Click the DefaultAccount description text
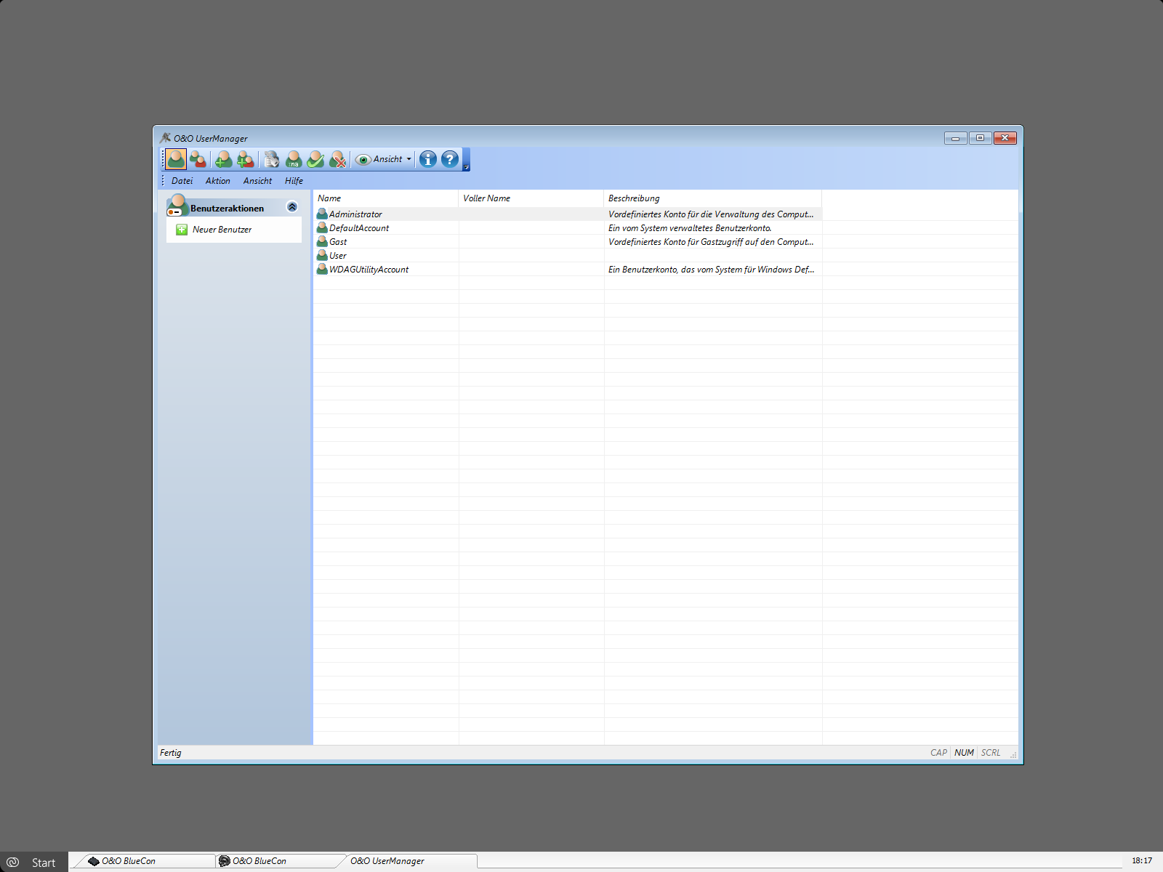This screenshot has height=872, width=1163. tap(690, 228)
